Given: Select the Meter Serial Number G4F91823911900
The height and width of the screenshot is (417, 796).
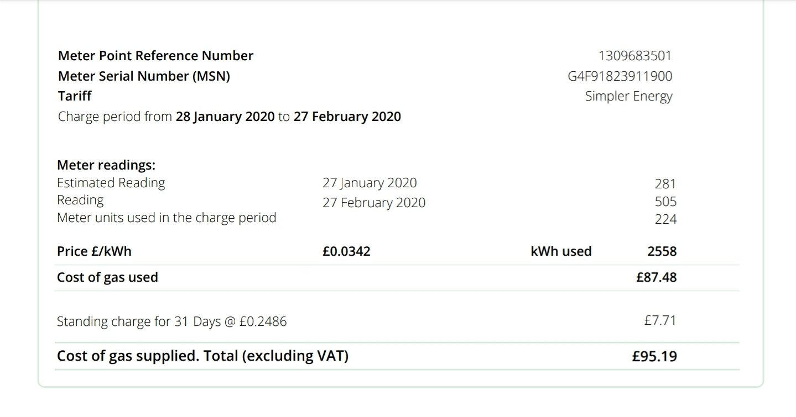Looking at the screenshot, I should click(620, 76).
